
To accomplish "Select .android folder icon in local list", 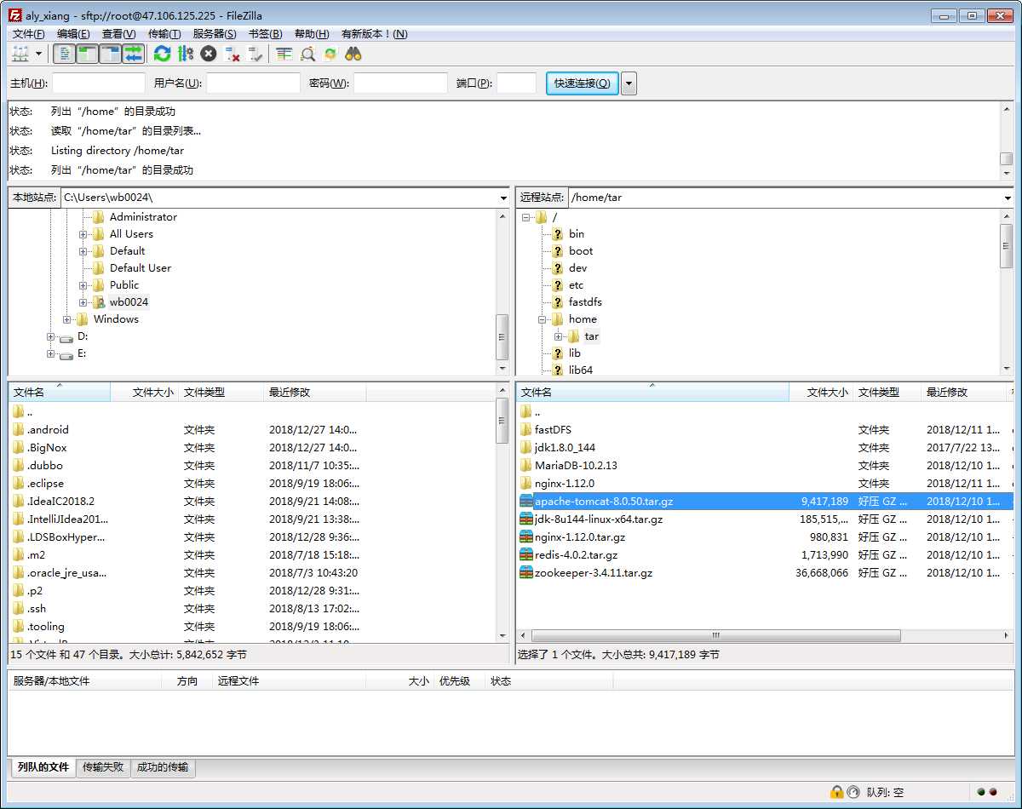I will (19, 430).
